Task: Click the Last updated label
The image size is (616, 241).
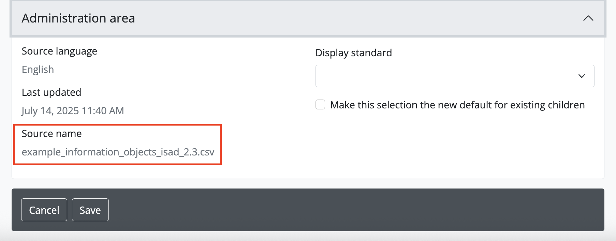Action: coord(52,92)
